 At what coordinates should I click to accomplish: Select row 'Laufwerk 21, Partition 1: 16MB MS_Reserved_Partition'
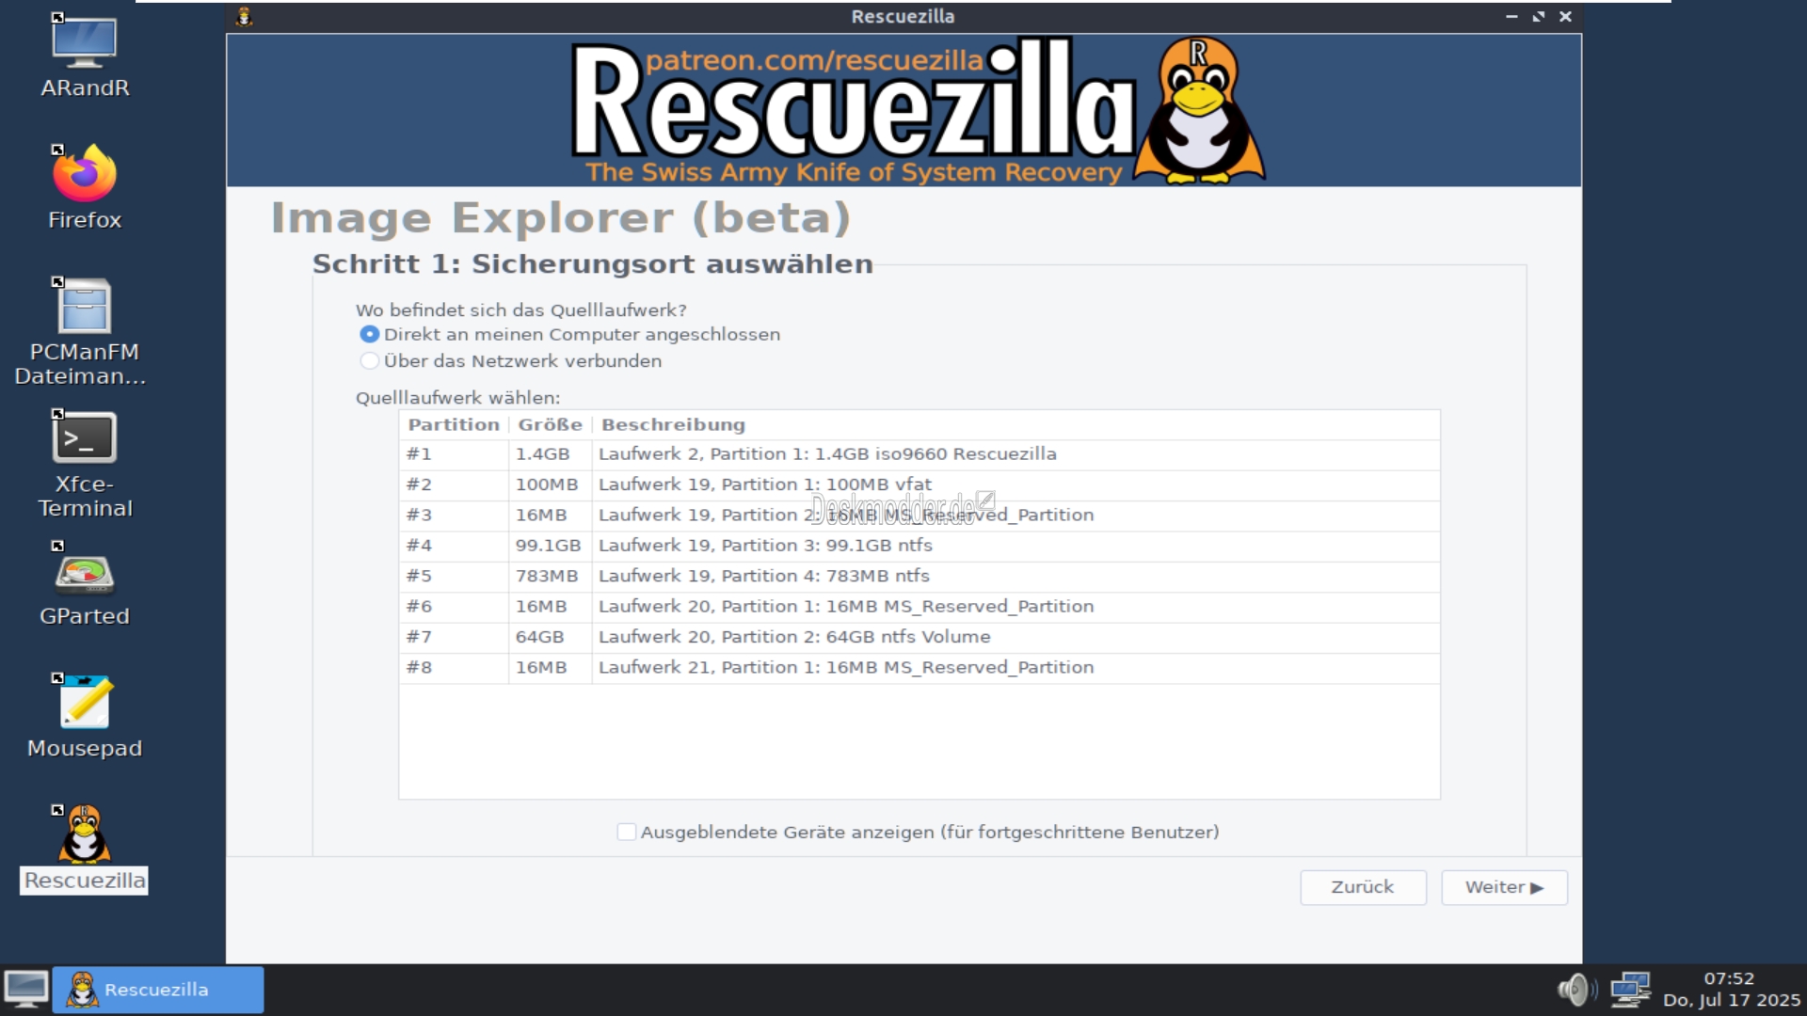[919, 667]
